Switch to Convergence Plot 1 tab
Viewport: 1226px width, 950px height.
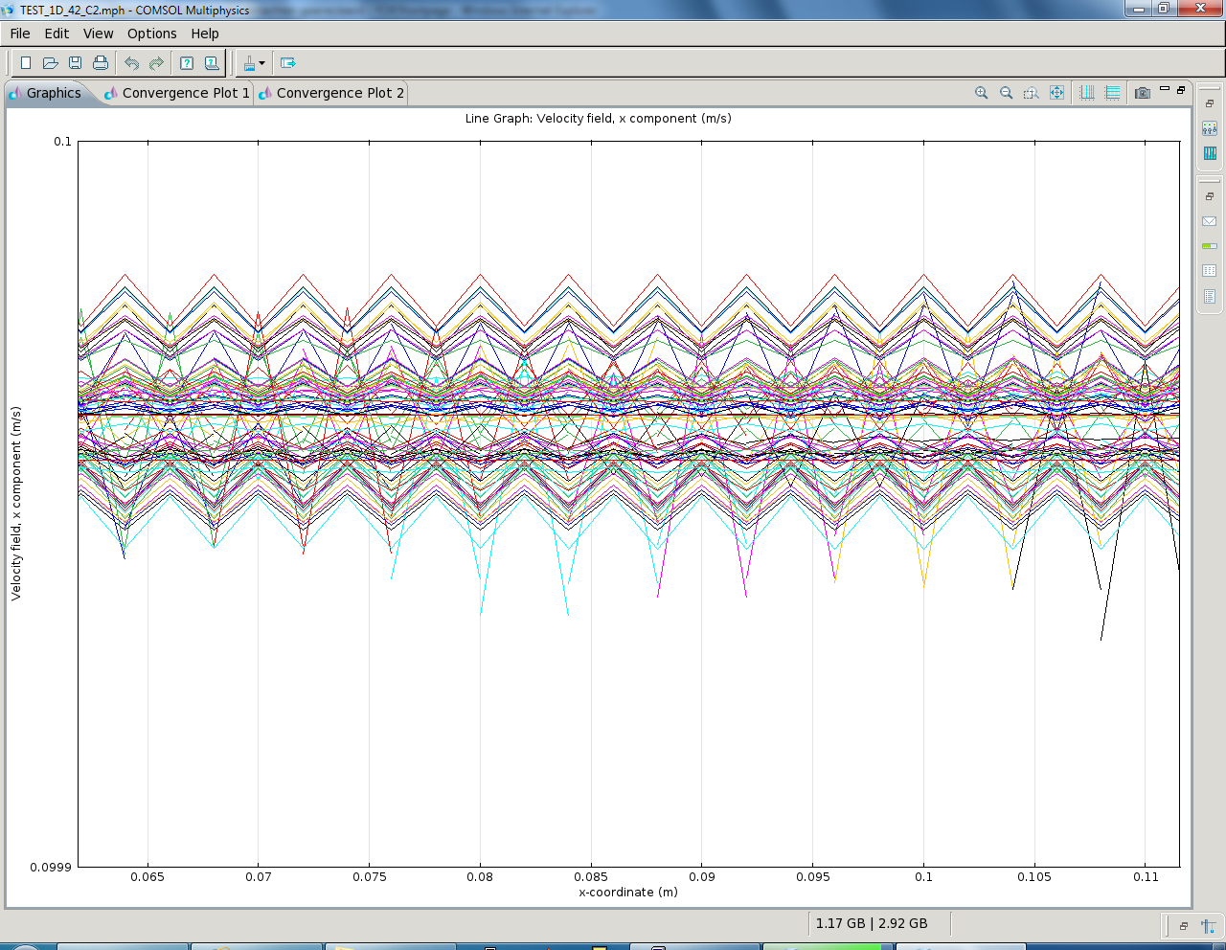(185, 93)
